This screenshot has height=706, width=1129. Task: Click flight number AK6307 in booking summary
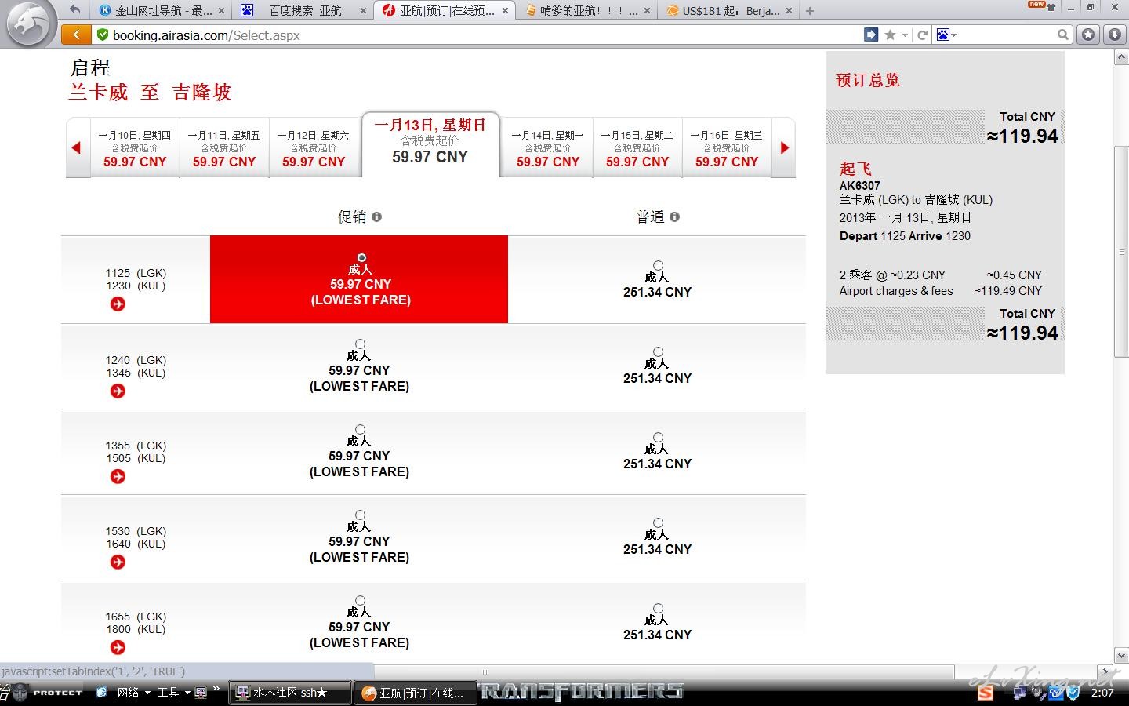[x=859, y=186]
